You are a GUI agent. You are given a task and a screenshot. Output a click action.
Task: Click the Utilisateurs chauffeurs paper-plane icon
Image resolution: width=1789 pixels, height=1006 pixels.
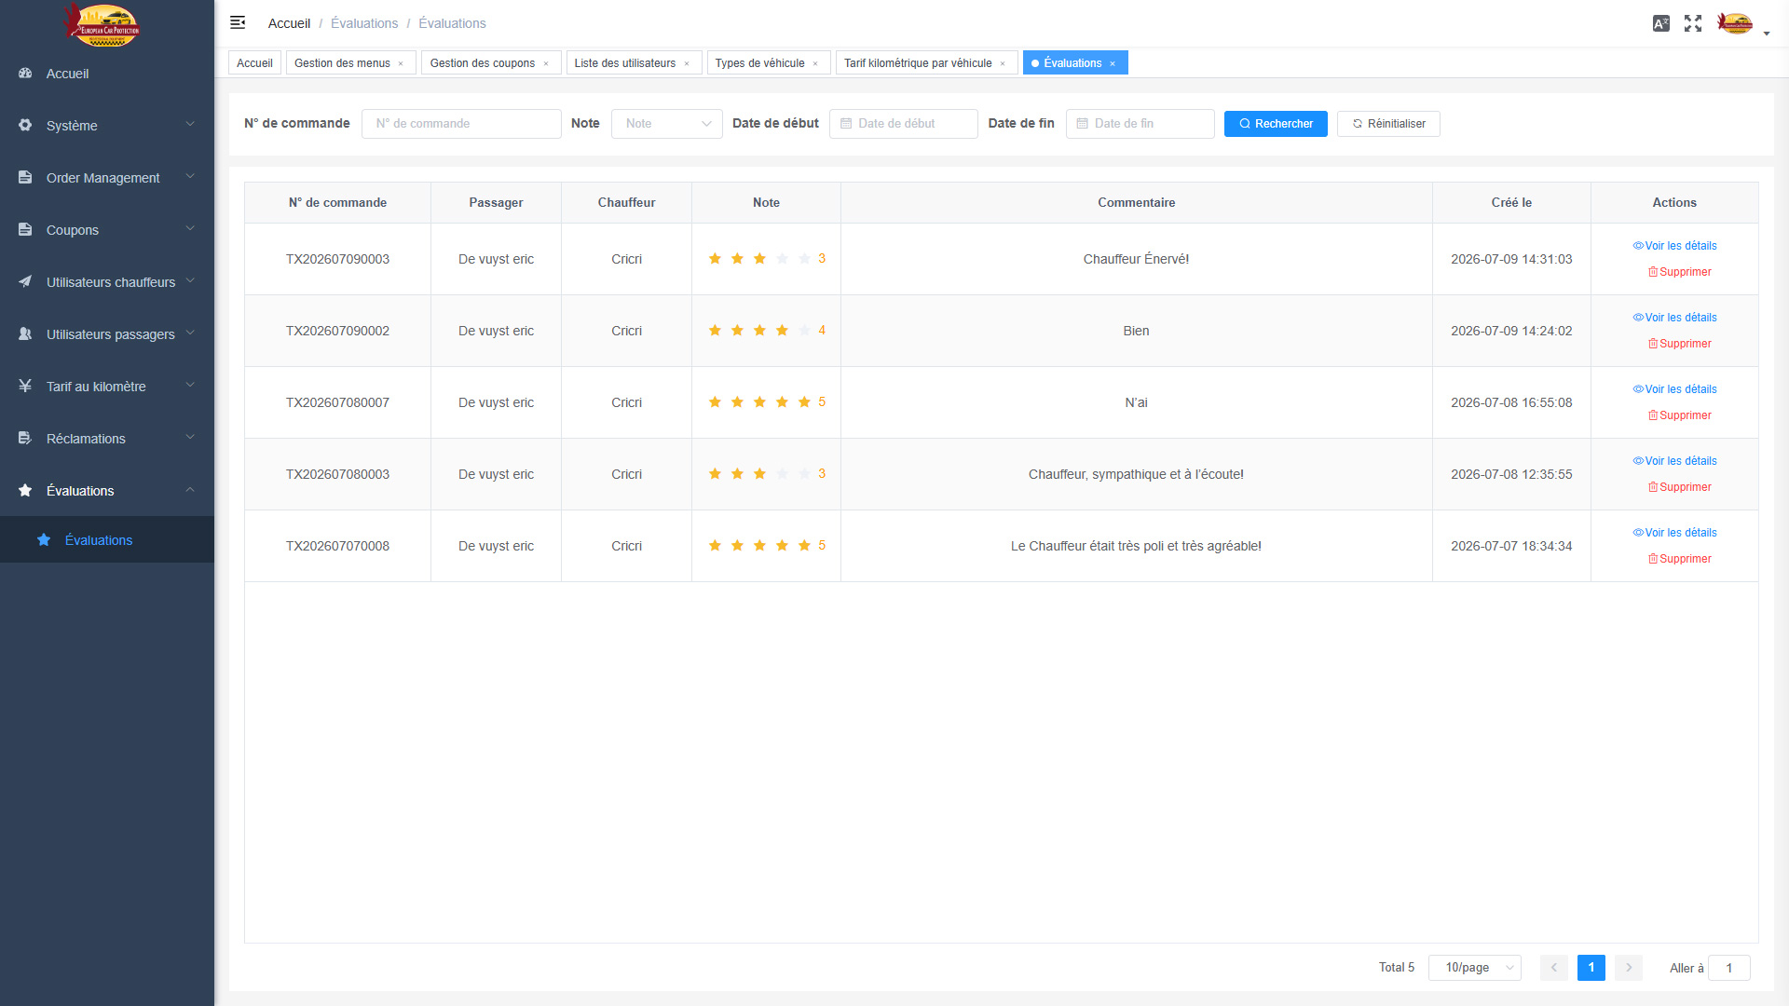(x=25, y=282)
